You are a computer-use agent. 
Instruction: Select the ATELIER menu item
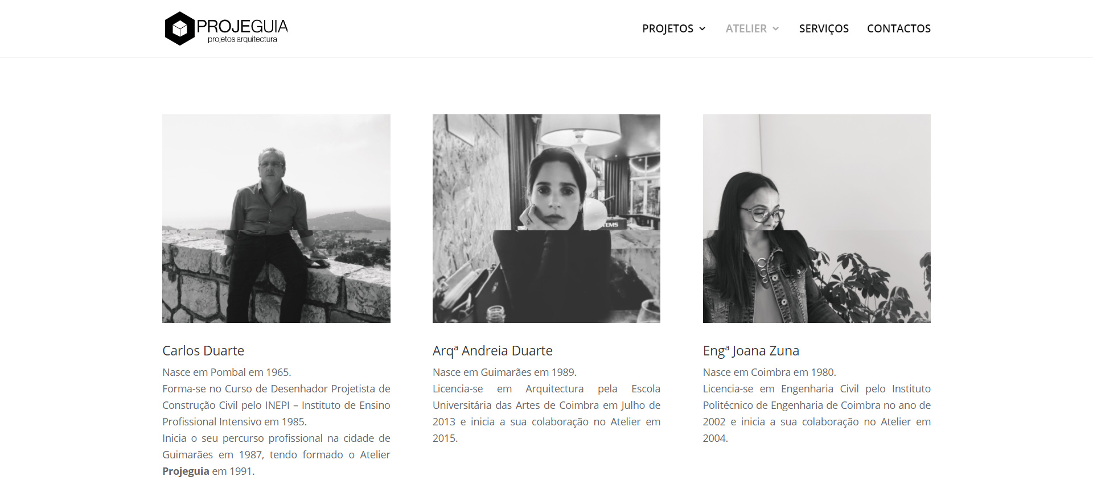[x=746, y=28]
